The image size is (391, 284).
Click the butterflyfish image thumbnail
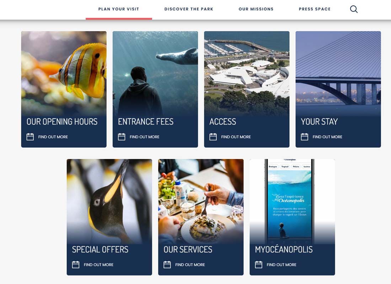click(x=64, y=73)
